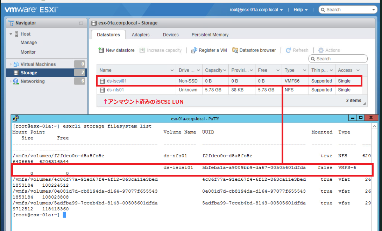
Task: Click Non-SSD cell in ds-iscsi01 row
Action: pos(188,81)
